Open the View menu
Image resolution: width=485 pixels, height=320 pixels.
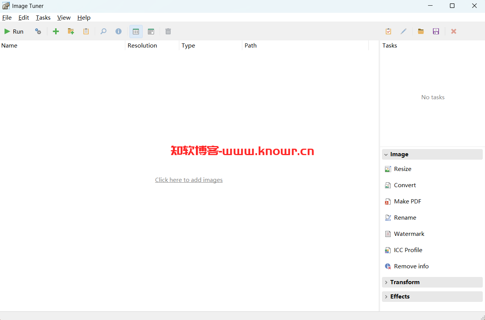click(x=64, y=17)
